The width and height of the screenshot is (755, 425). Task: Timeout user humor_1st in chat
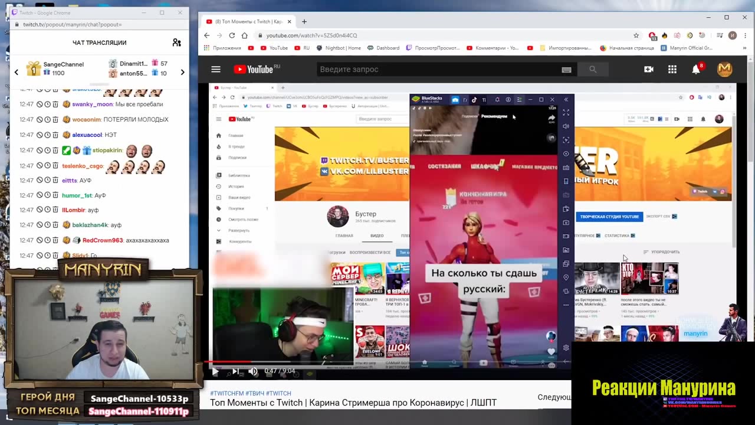tap(47, 195)
